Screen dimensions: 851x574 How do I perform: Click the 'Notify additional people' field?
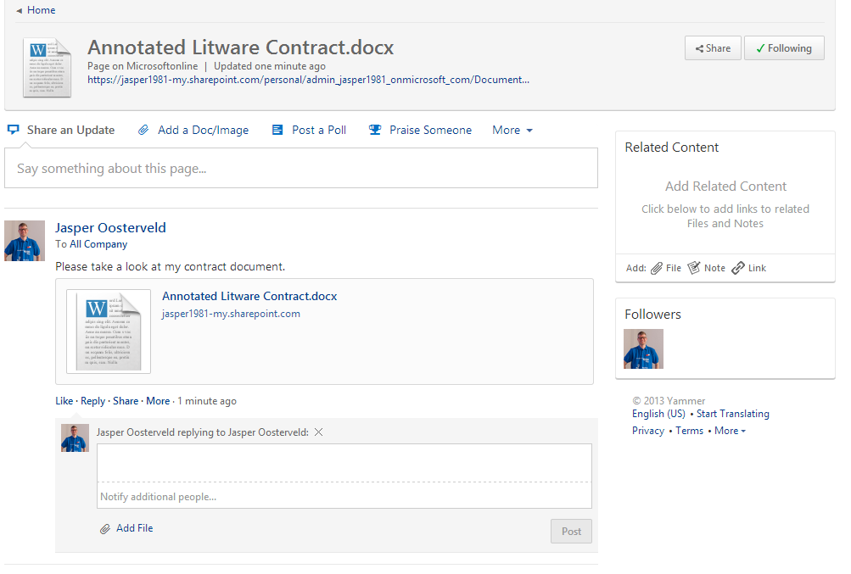344,496
